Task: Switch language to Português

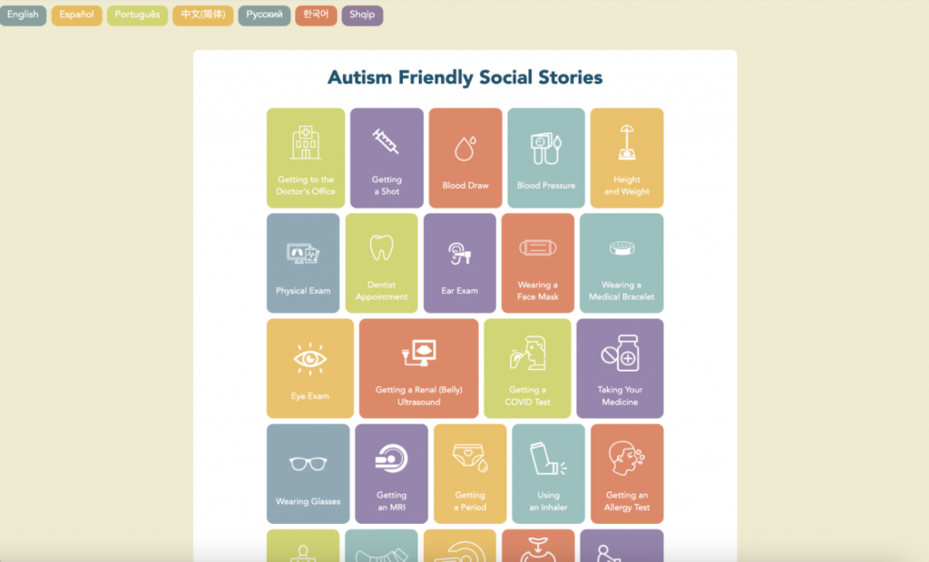Action: click(x=137, y=15)
